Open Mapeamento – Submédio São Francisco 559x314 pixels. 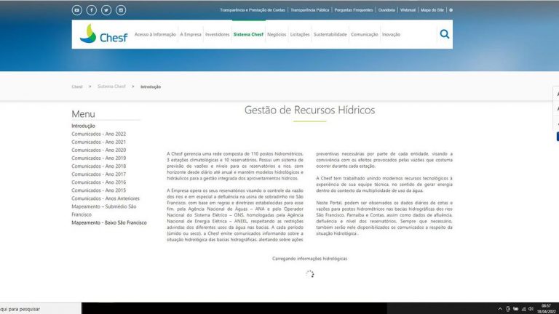coord(104,210)
